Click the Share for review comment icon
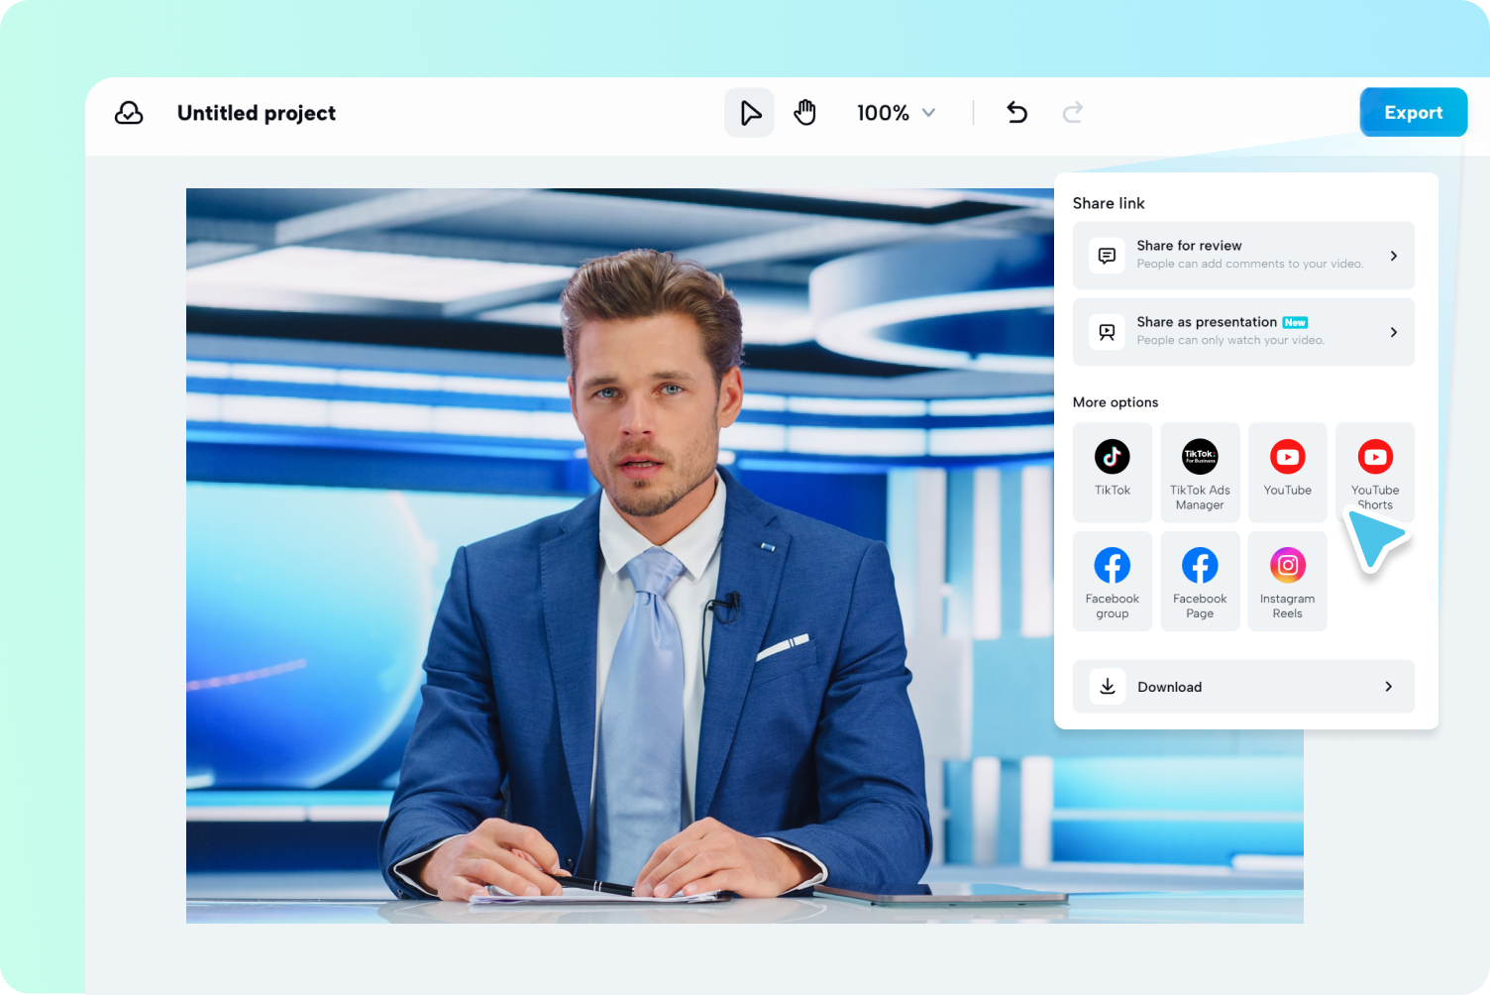The image size is (1490, 995). click(1107, 256)
